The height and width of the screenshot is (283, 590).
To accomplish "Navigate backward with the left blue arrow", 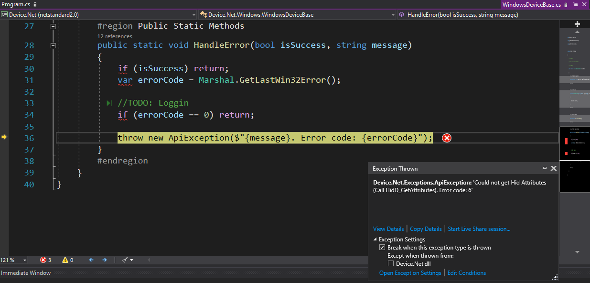I will tap(91, 260).
